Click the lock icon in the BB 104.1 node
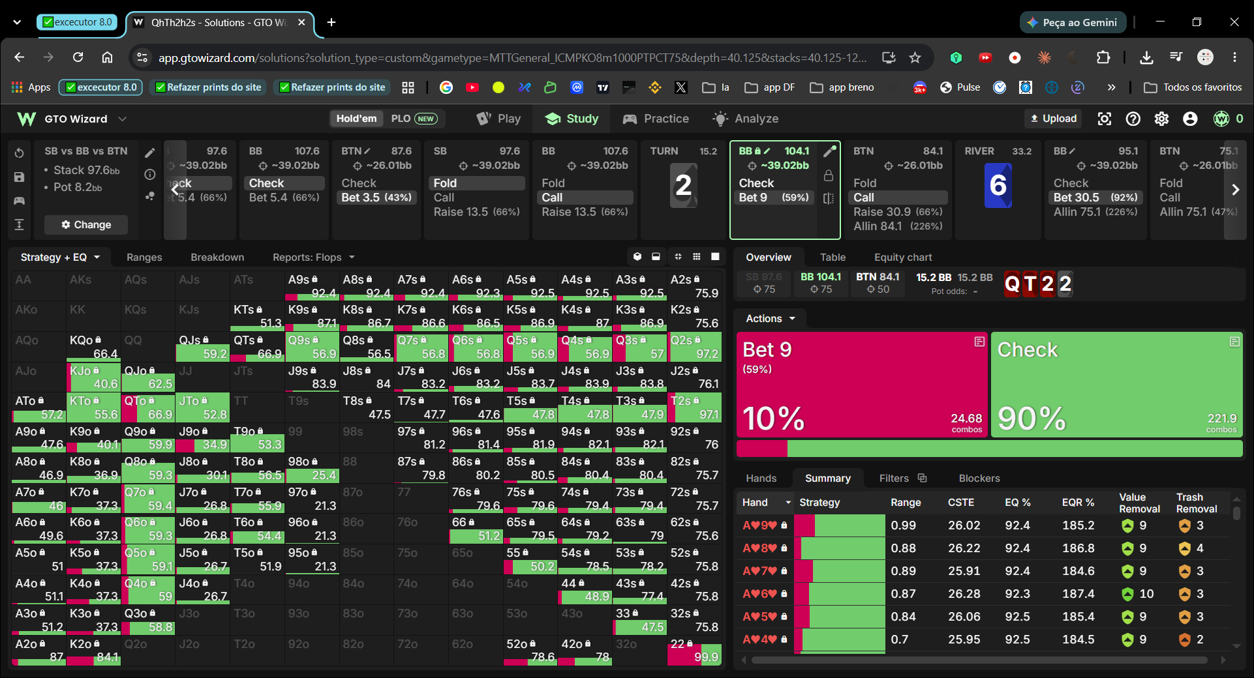The height and width of the screenshot is (678, 1254). pyautogui.click(x=829, y=175)
